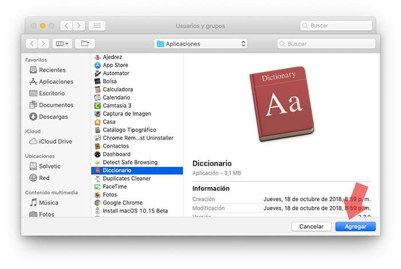Click the Bolsa app icon

point(97,81)
